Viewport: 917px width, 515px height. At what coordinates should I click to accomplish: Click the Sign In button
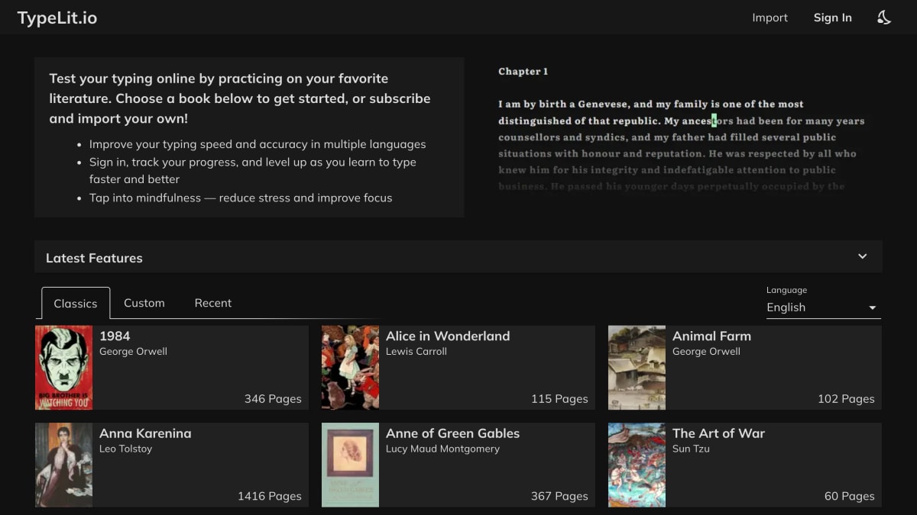coord(832,18)
